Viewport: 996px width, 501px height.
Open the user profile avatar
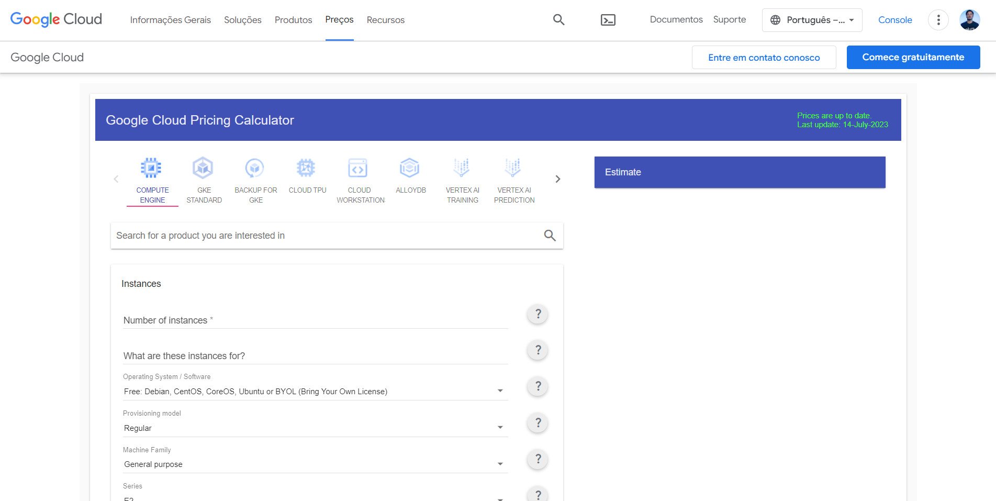tap(969, 20)
